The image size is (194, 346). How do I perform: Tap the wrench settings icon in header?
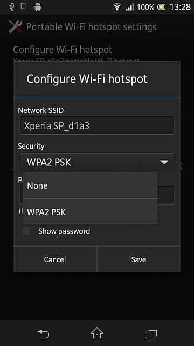click(x=15, y=26)
